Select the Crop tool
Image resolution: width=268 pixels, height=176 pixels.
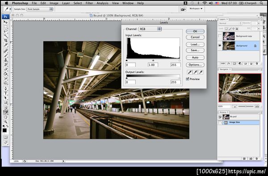tap(6, 41)
